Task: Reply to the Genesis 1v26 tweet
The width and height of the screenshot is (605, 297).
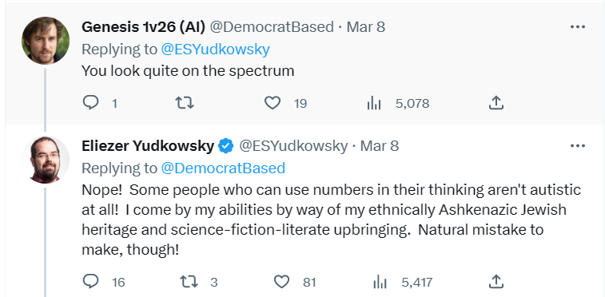Action: [x=91, y=103]
